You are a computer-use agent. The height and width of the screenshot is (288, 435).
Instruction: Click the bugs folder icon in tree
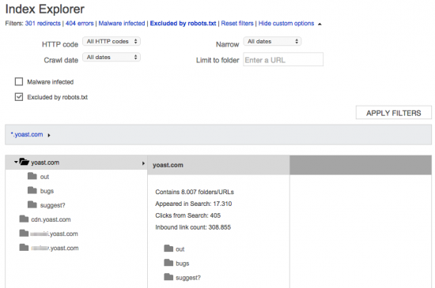(32, 190)
